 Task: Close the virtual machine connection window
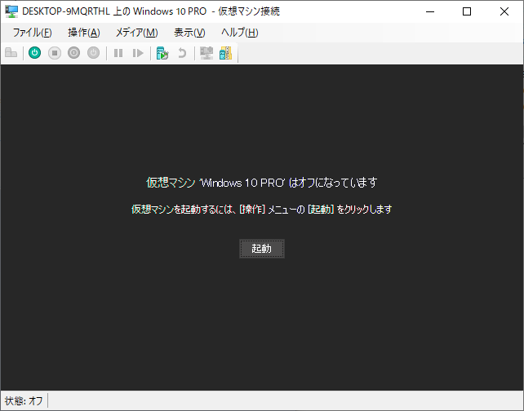[x=504, y=11]
